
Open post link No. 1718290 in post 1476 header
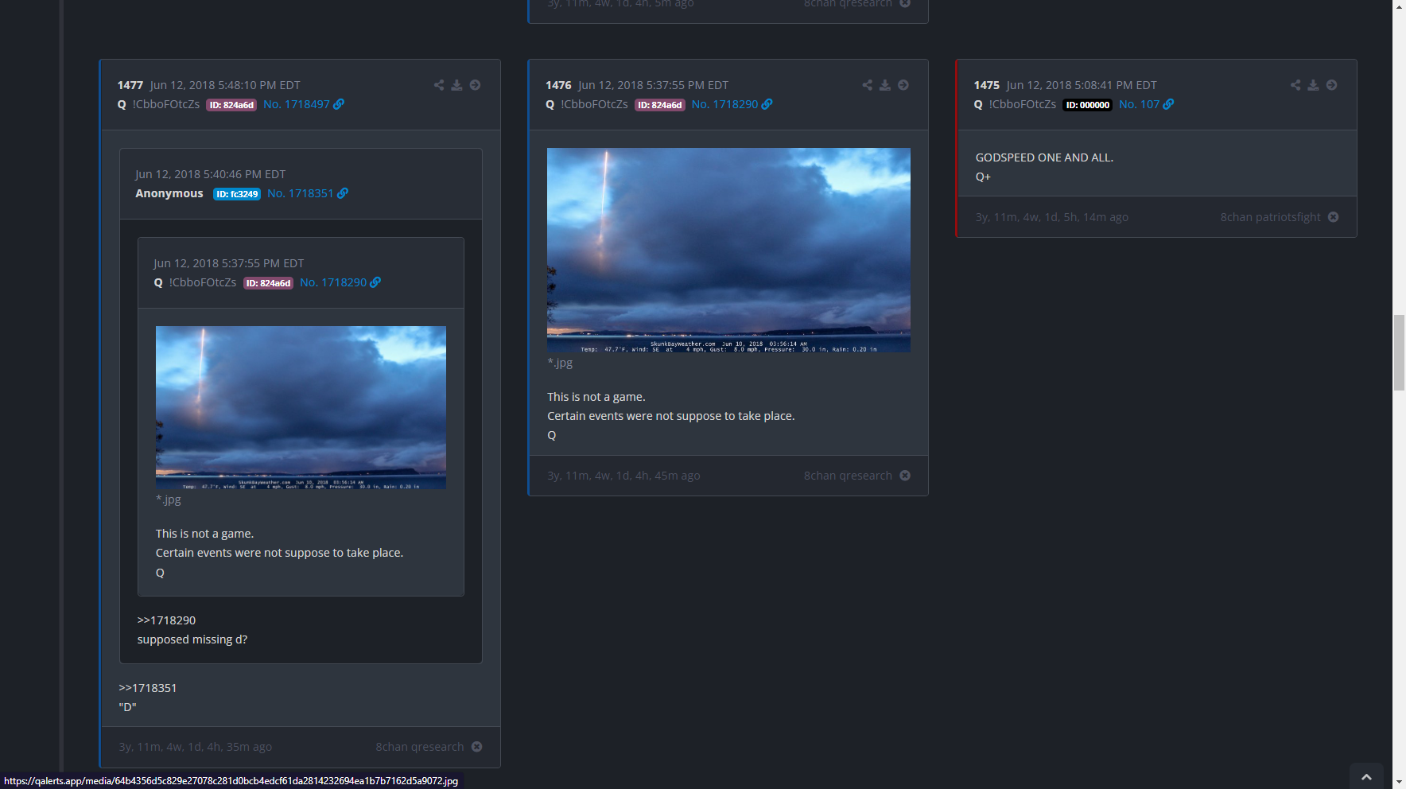[725, 104]
